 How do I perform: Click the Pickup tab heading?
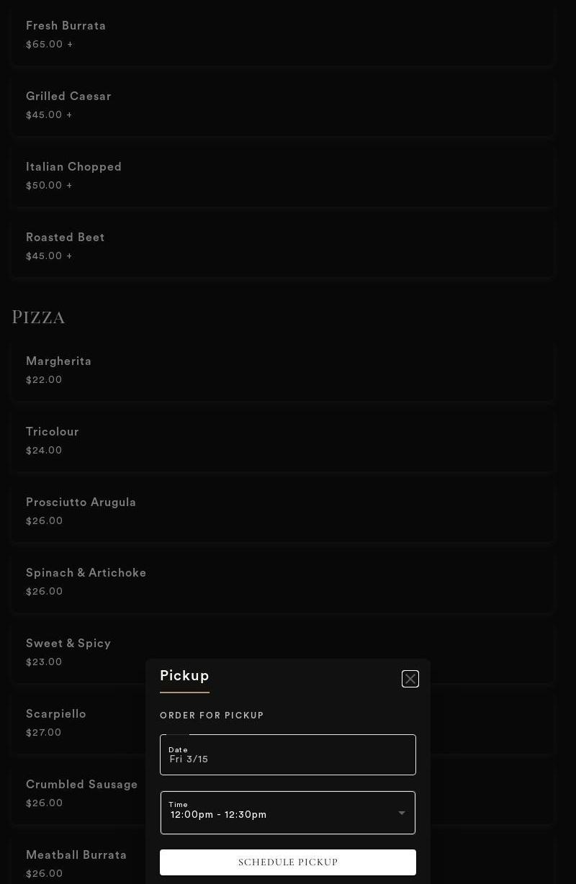click(184, 676)
